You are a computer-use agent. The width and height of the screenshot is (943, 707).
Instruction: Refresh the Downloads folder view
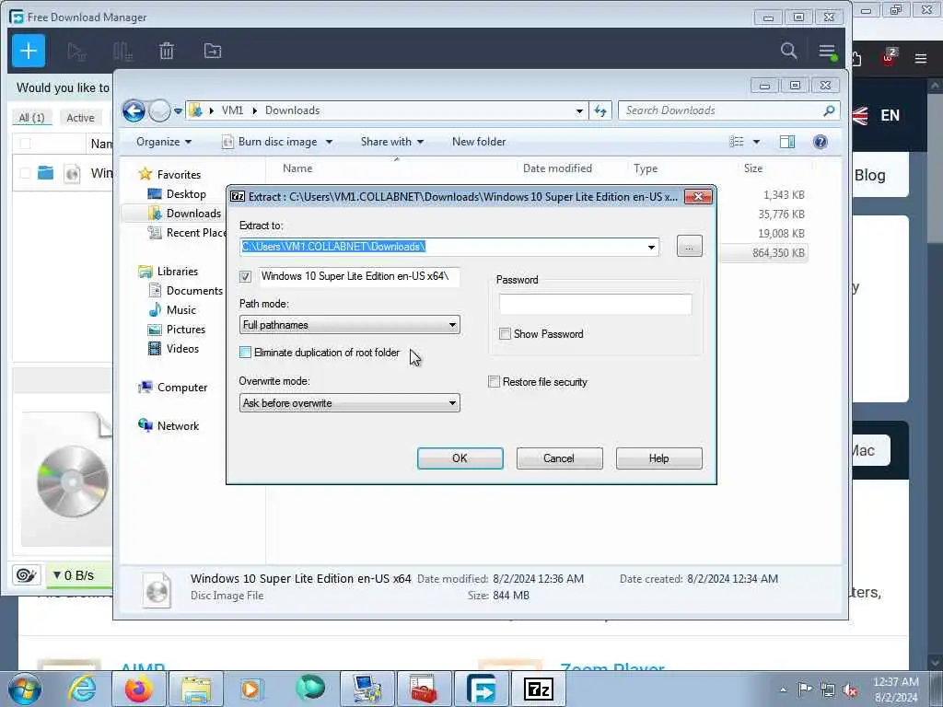click(600, 110)
